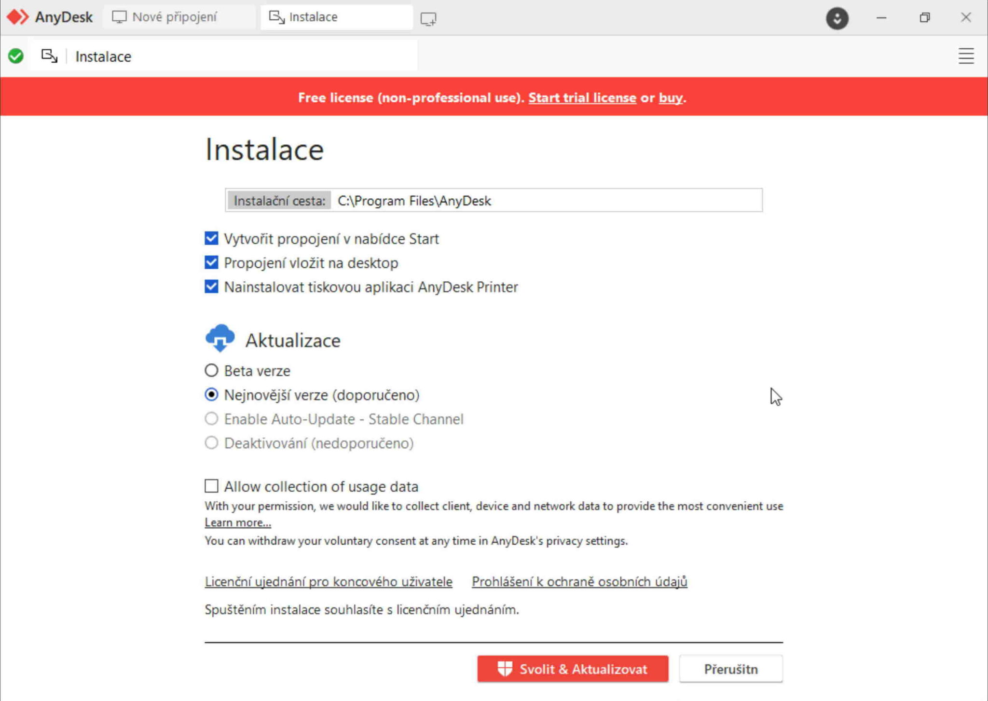The image size is (988, 701).
Task: Open the hamburger menu
Action: 966,56
